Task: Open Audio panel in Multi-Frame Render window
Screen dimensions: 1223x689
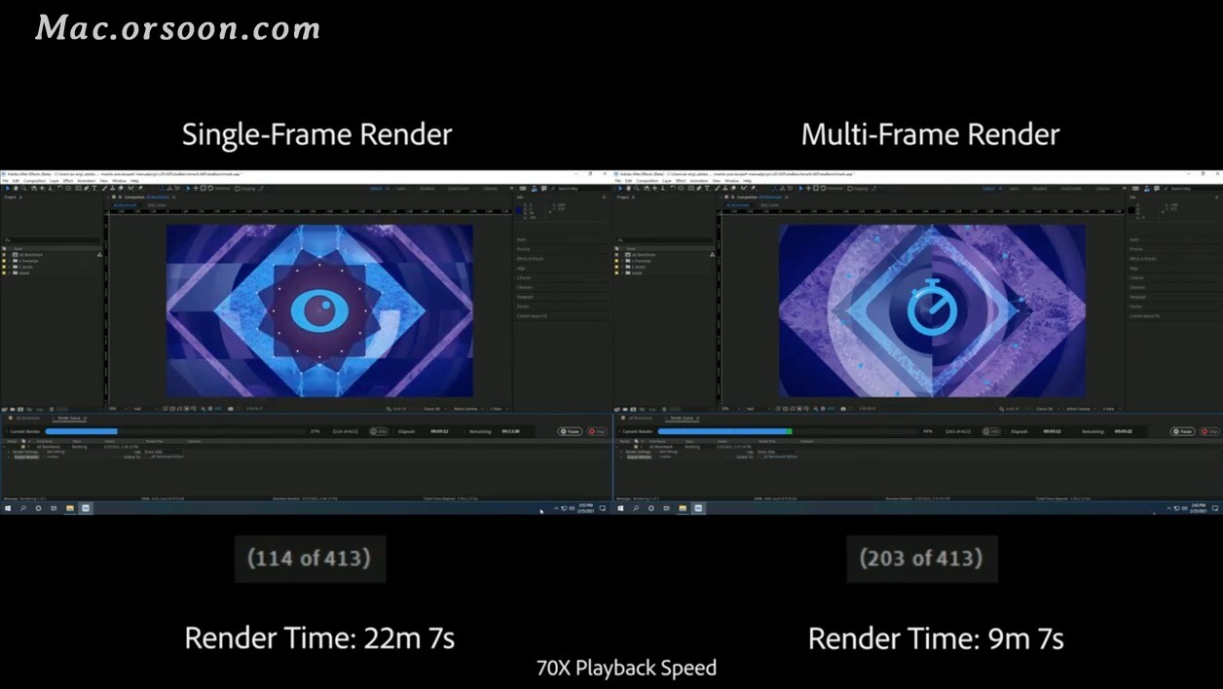Action: [x=1134, y=239]
